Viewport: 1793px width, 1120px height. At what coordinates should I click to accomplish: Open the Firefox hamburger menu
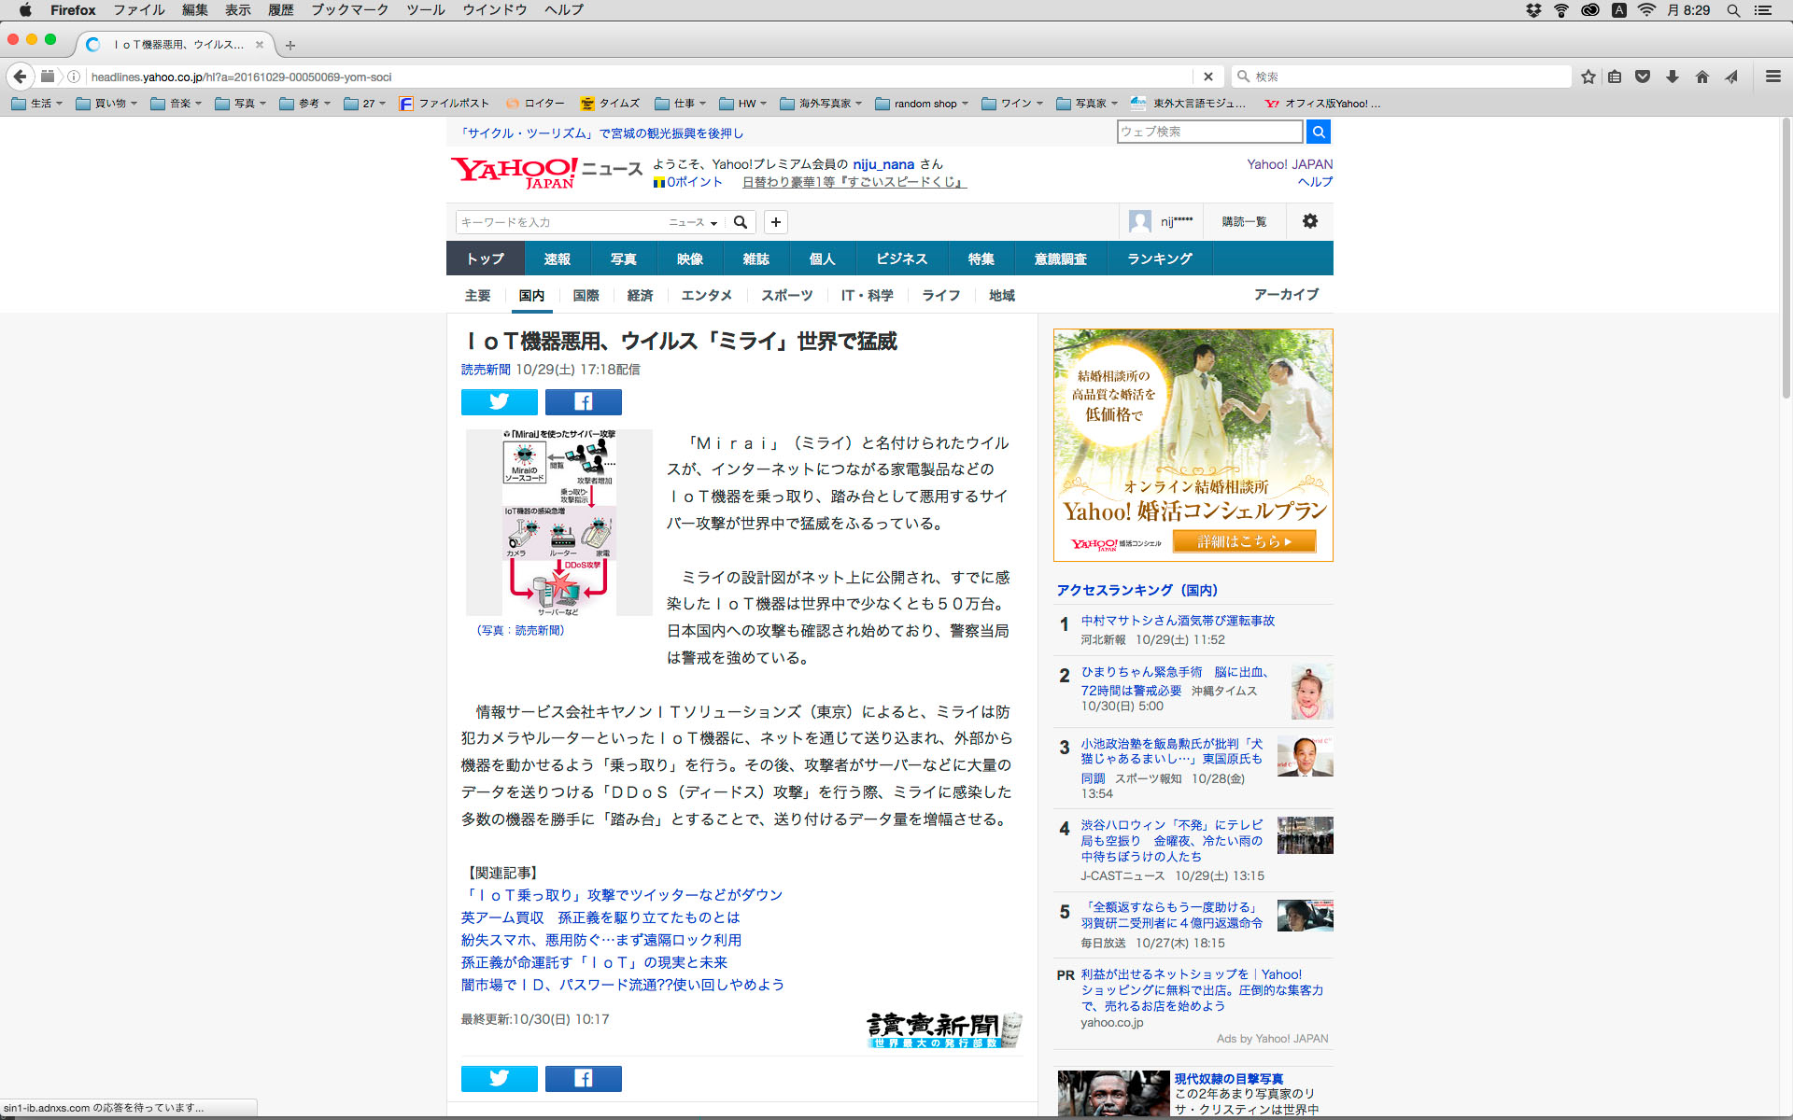(x=1772, y=77)
